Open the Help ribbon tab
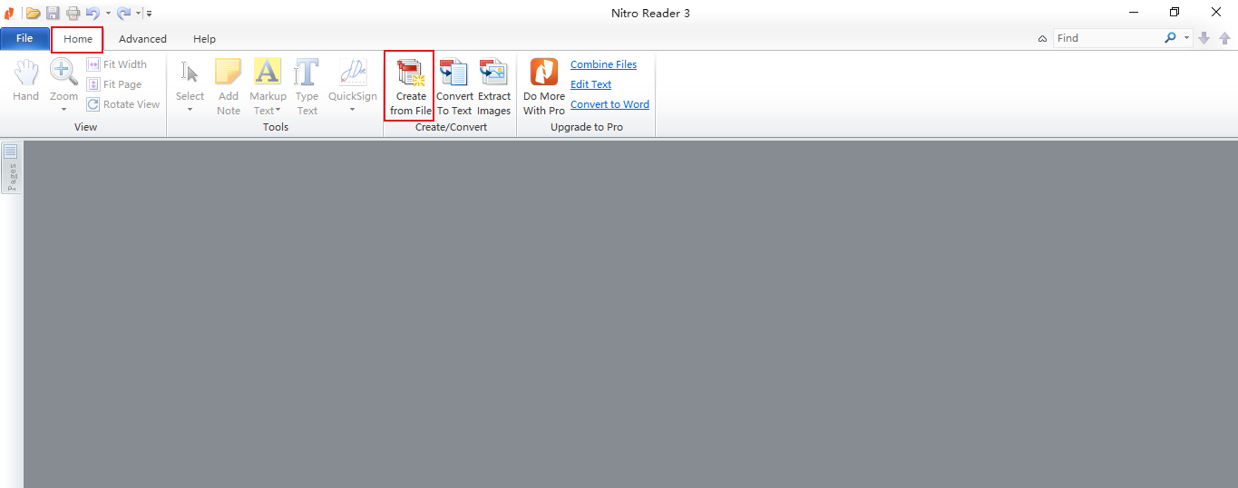 (205, 39)
